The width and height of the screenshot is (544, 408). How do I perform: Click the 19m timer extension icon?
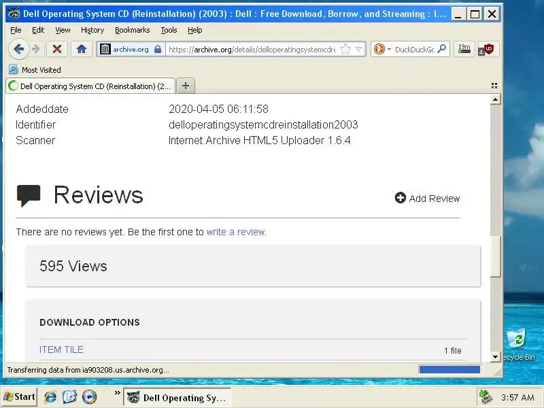point(464,49)
